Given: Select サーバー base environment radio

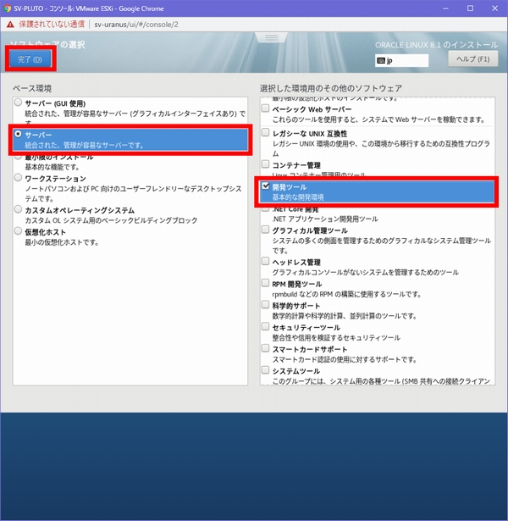Looking at the screenshot, I should coord(19,134).
